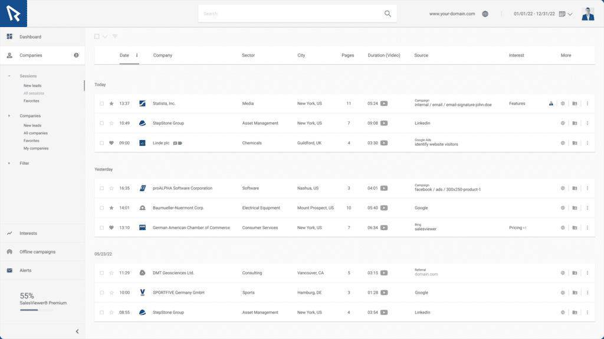Open the three-dot menu for StepStone Group 10:49
Screen dimensions: 604x339
tap(587, 124)
